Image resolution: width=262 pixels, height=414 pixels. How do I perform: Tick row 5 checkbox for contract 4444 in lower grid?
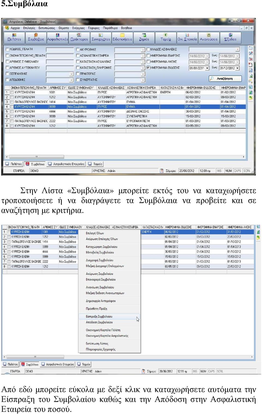point(9,252)
